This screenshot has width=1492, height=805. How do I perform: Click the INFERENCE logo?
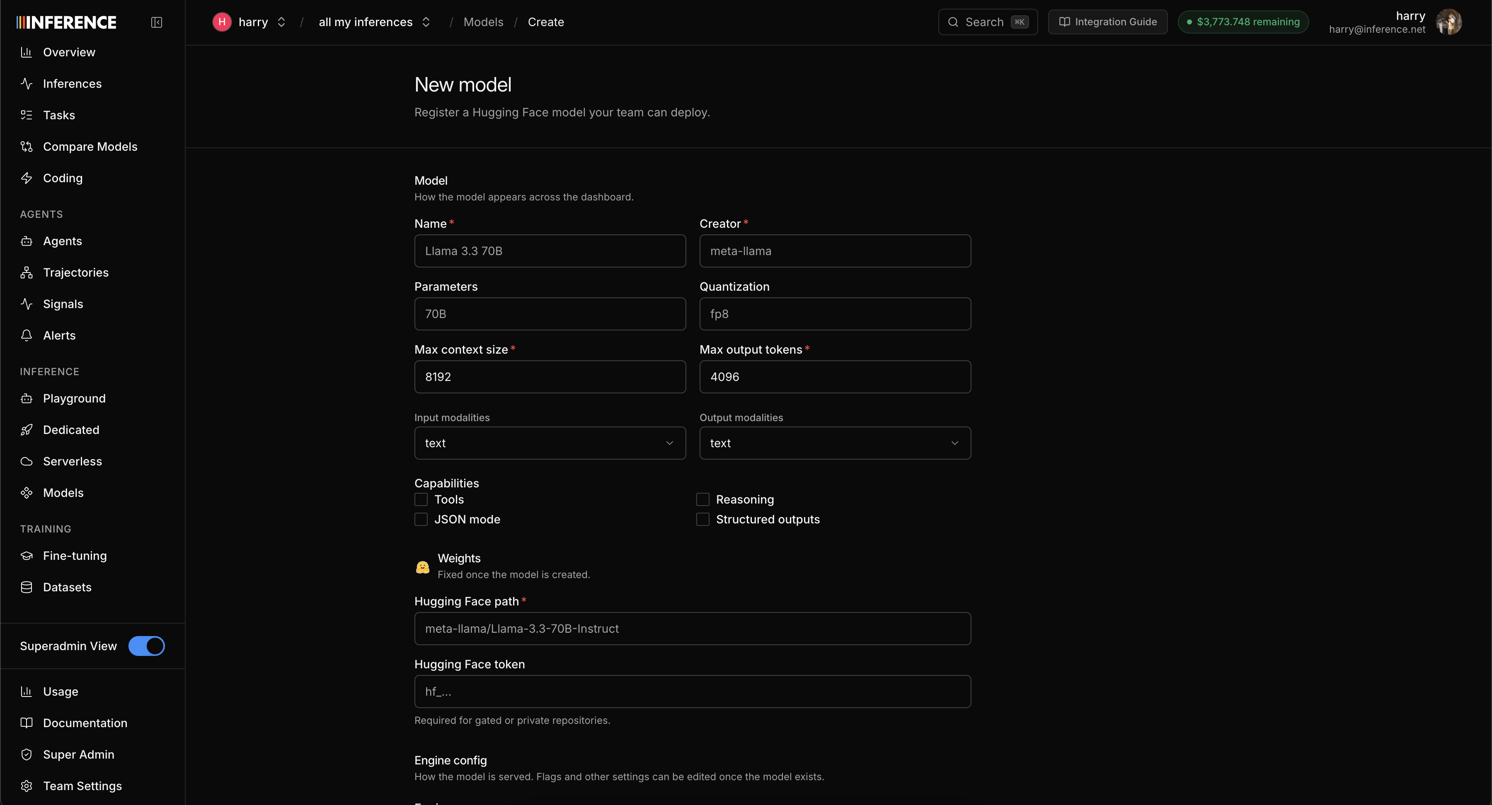(x=67, y=22)
